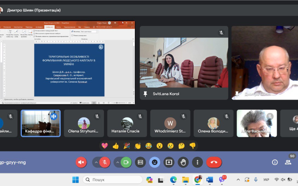The width and height of the screenshot is (298, 186).
Task: Unpin SvitLana Korol's video tile
Action: [x=145, y=94]
